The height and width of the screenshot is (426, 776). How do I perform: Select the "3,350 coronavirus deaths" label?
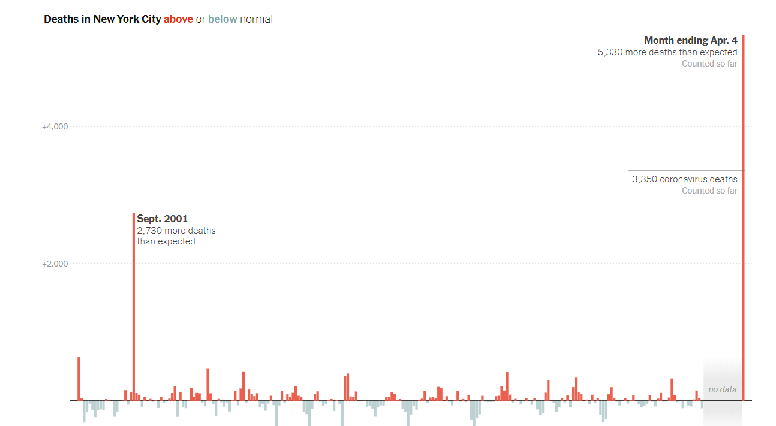(x=684, y=179)
